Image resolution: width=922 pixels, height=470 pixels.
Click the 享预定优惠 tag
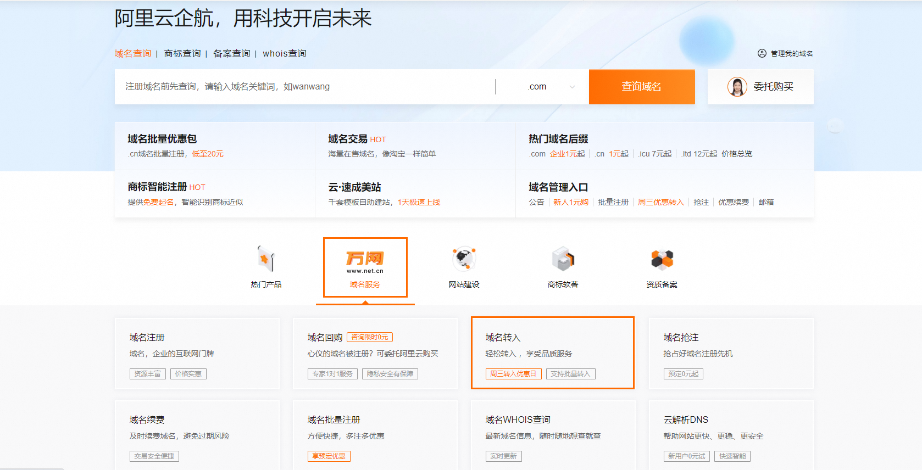click(329, 456)
